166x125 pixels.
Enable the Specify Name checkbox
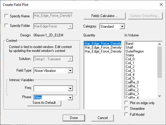6,16
